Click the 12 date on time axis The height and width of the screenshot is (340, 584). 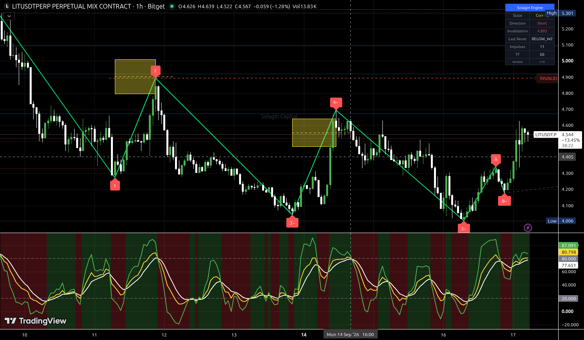pyautogui.click(x=164, y=335)
